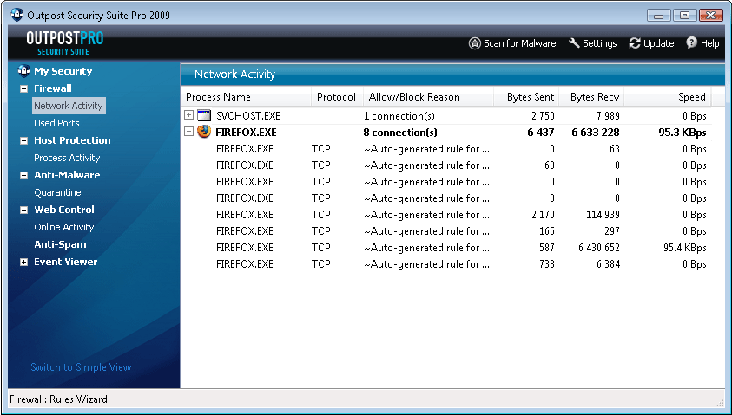The image size is (732, 415).
Task: Expand the SVCHOST.EXE connections row
Action: tap(189, 115)
